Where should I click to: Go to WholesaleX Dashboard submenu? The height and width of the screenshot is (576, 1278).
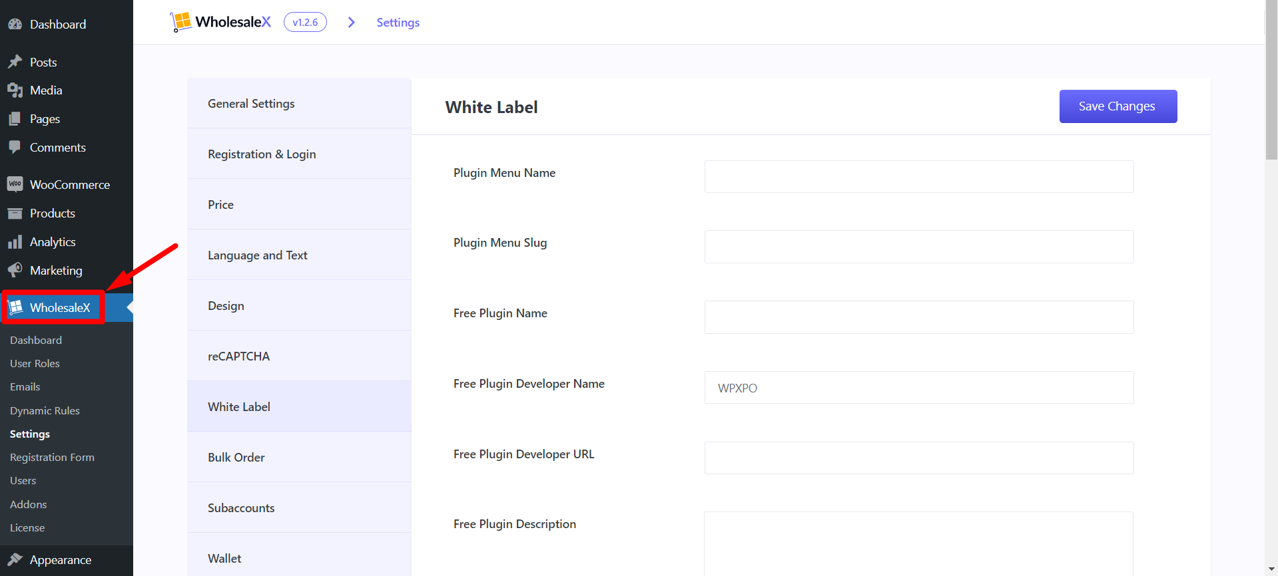pos(36,340)
